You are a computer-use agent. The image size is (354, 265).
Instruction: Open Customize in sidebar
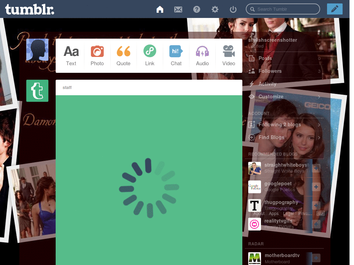click(x=285, y=97)
